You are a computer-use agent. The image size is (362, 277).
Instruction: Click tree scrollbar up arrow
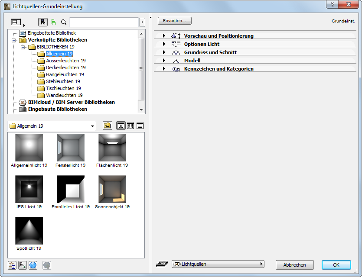click(x=141, y=34)
